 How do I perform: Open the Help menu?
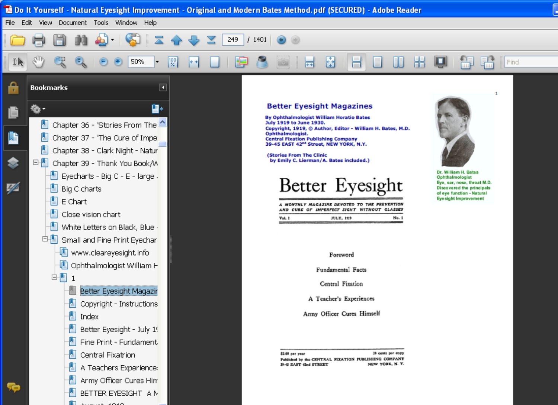click(150, 23)
